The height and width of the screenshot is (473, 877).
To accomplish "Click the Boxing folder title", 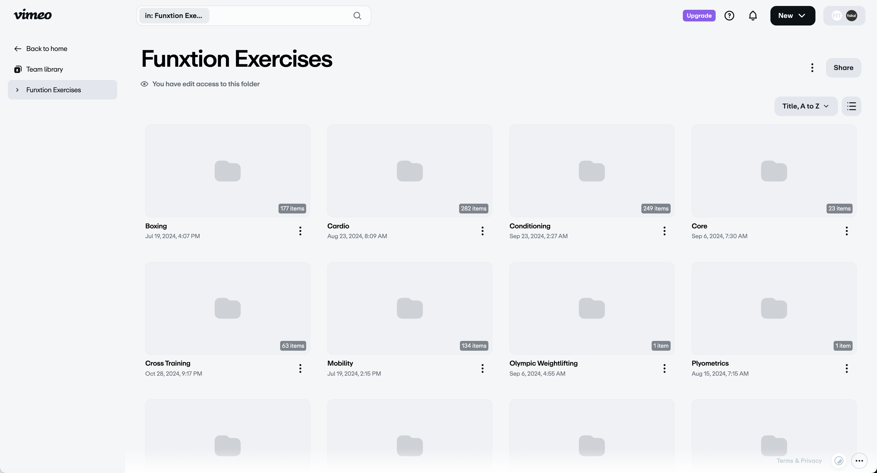I will pos(156,226).
